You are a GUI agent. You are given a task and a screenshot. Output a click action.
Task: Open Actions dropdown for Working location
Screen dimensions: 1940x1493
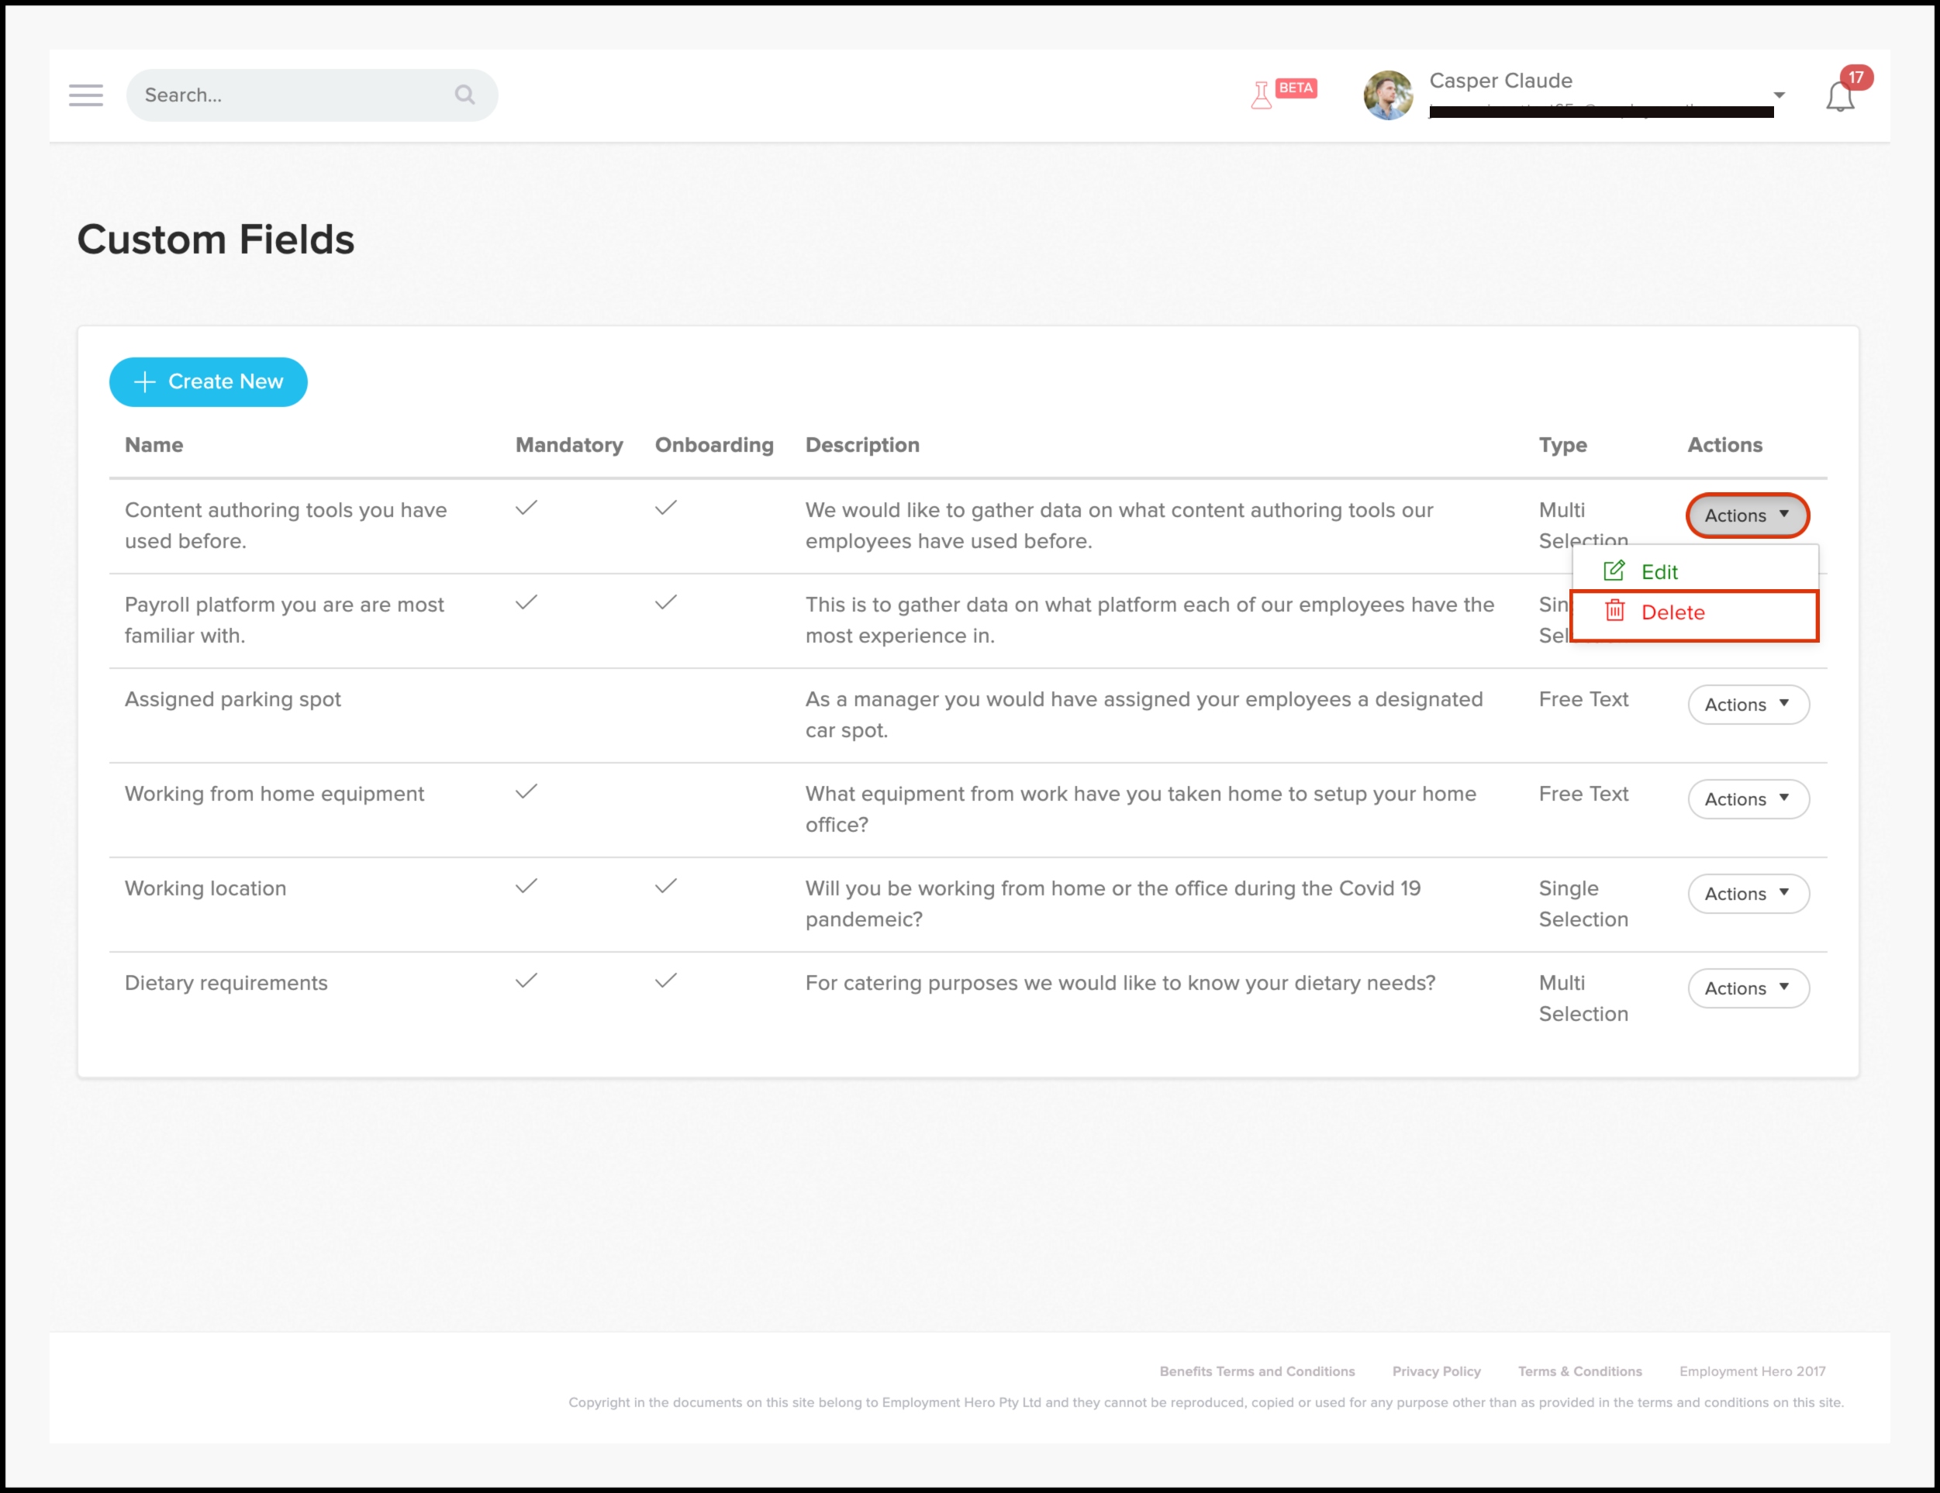click(1747, 894)
